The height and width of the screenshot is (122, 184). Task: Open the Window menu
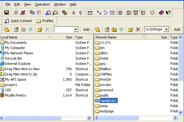[x=60, y=4]
